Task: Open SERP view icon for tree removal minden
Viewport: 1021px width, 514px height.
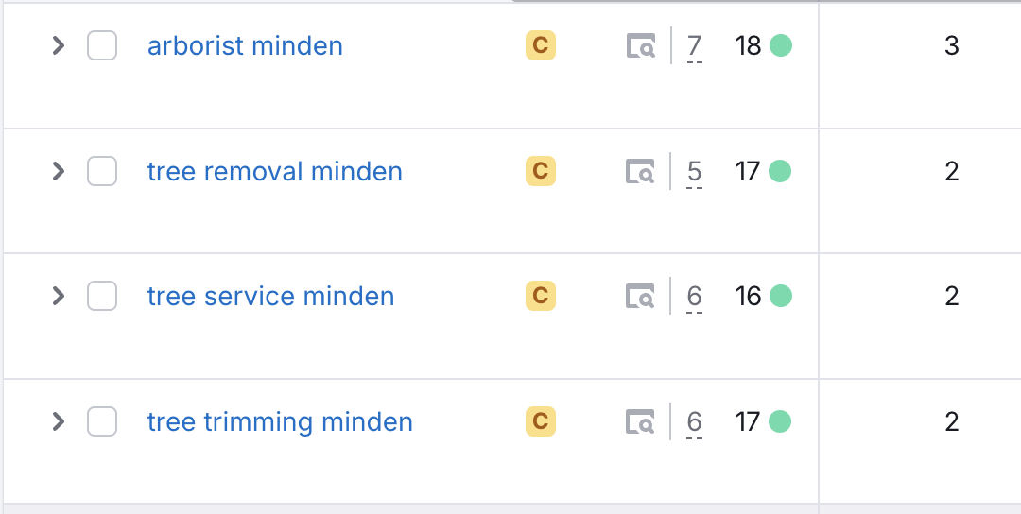Action: click(641, 172)
